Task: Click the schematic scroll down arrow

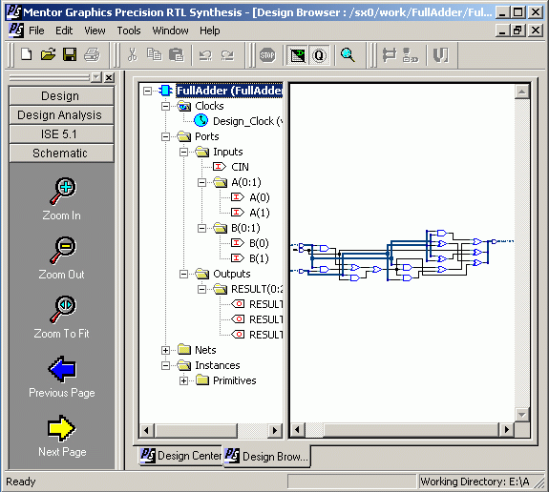Action: pos(521,415)
